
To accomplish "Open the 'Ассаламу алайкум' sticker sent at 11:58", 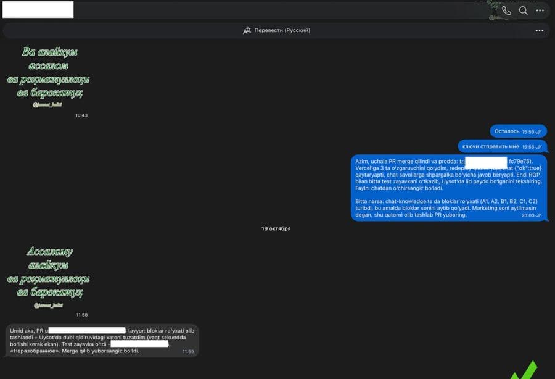I will click(x=49, y=277).
